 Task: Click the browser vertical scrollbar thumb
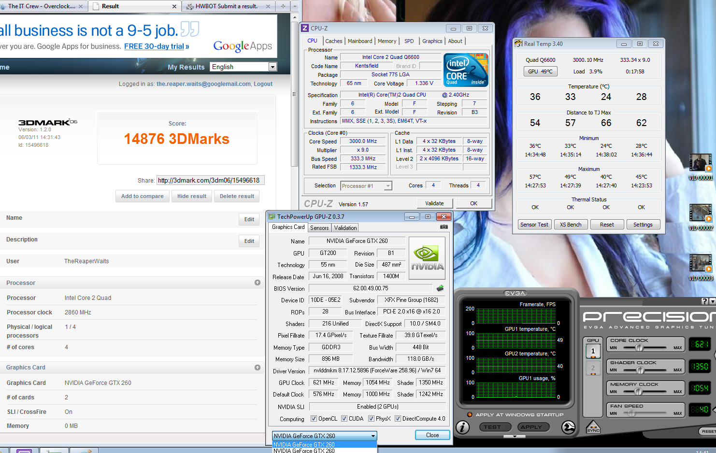tap(295, 95)
